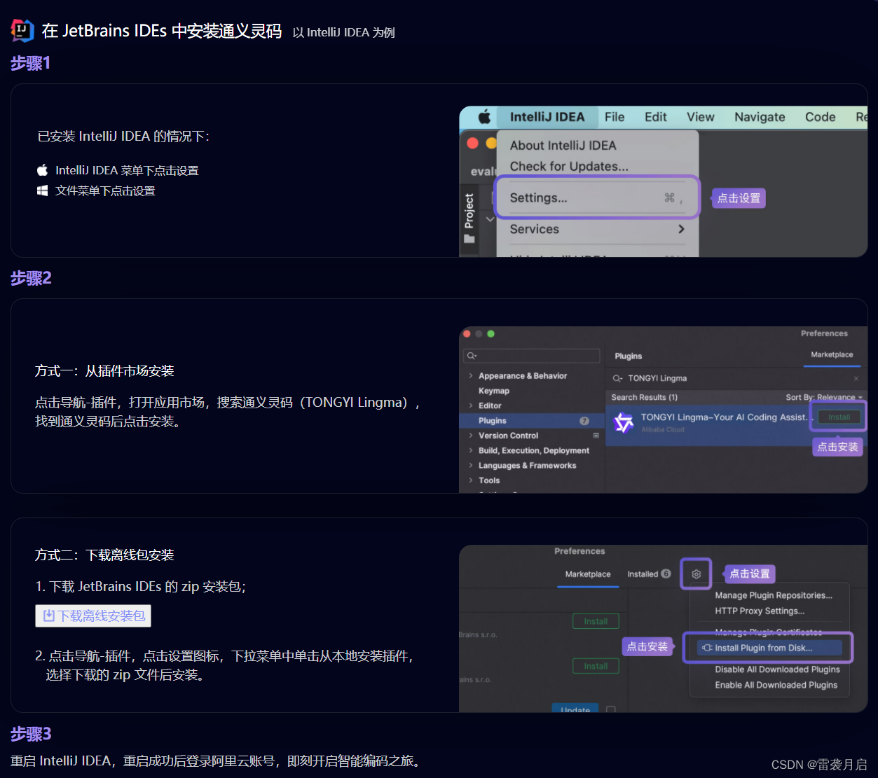Click the Apple logo in the macOS menu bar
Image resolution: width=878 pixels, height=778 pixels.
[484, 117]
